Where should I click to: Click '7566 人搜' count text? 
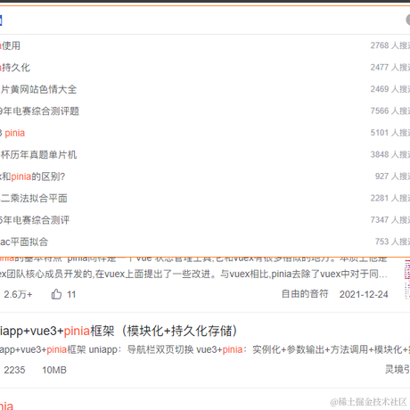(389, 111)
